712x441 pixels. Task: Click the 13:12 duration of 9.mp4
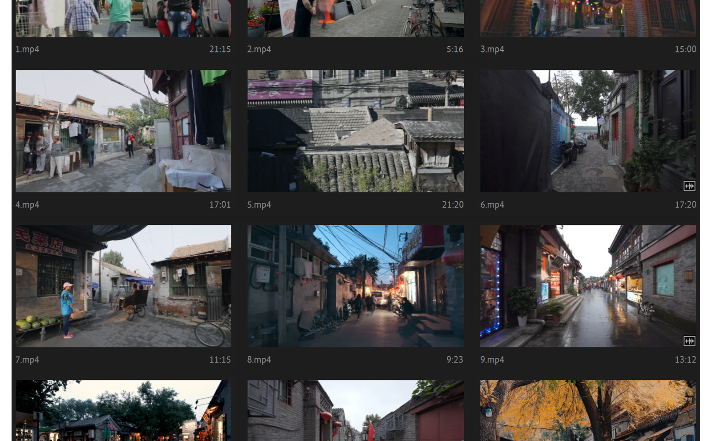685,360
